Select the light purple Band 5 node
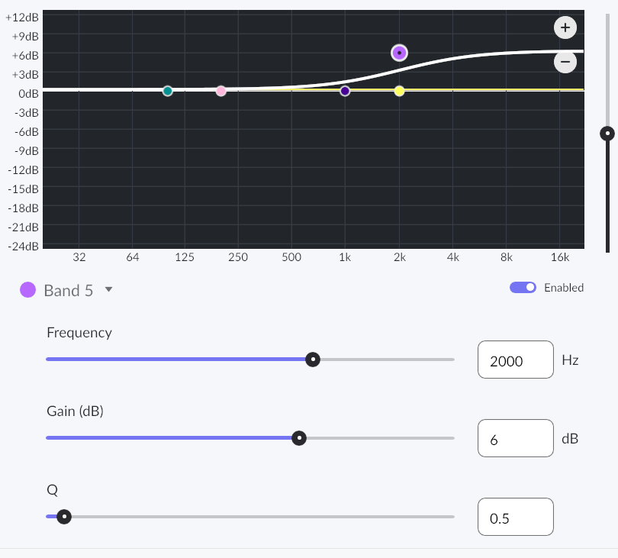The width and height of the screenshot is (618, 558). (399, 53)
